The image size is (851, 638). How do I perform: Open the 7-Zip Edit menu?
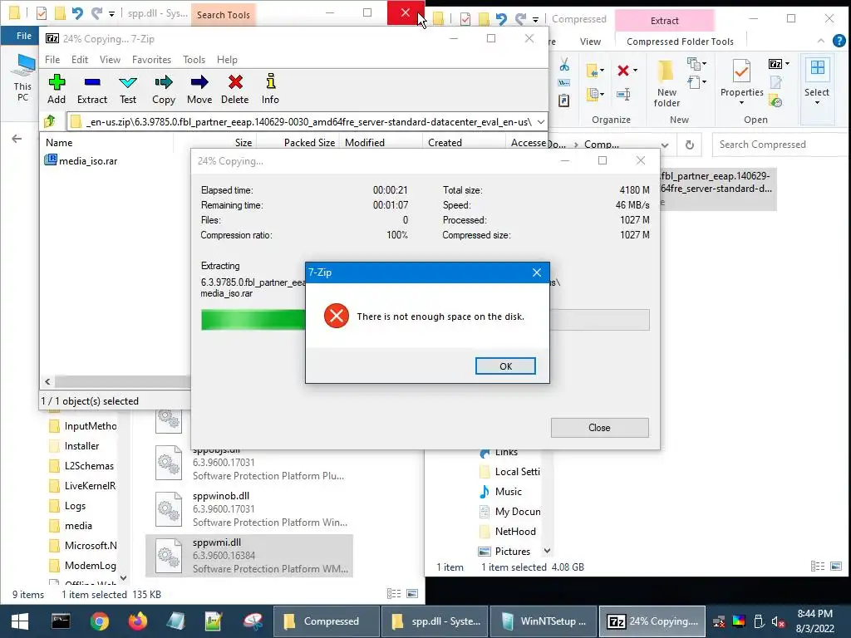(79, 60)
